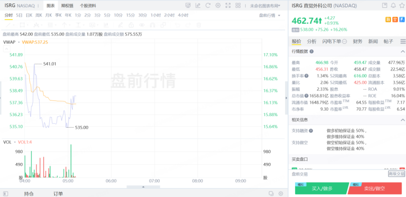Screen dimensions: 406x197
Task: Collapse the 相关信息 section
Action: pyautogui.click(x=403, y=120)
